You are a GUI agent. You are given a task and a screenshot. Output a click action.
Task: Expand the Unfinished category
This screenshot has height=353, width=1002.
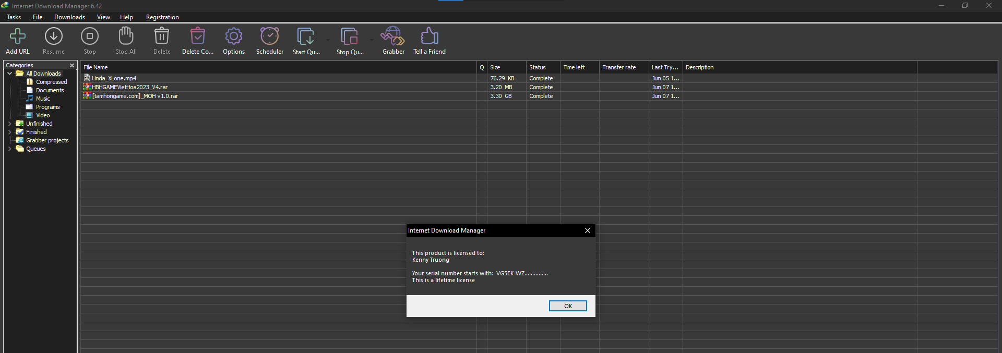(x=9, y=124)
